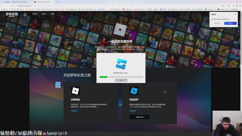This screenshot has height=136, width=242.
Task: Click the green installation progress bar
Action: coord(121,77)
